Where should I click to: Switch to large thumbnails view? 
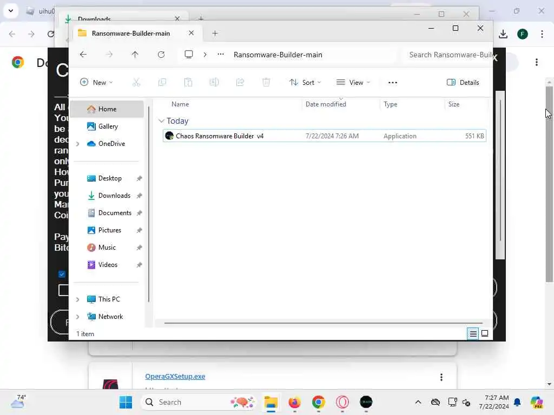pos(485,333)
